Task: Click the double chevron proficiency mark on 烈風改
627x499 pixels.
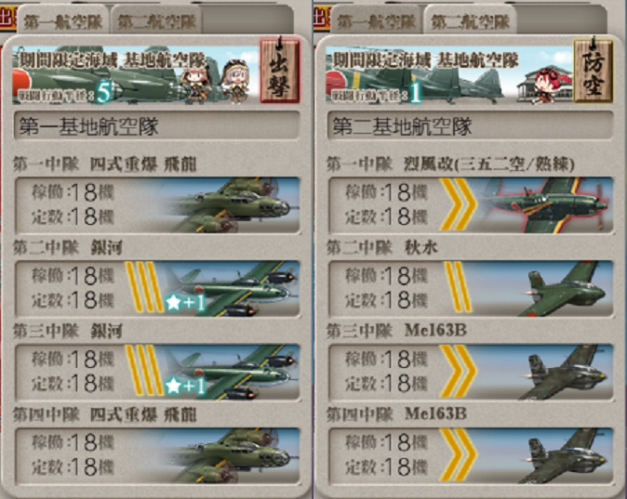Action: [458, 204]
